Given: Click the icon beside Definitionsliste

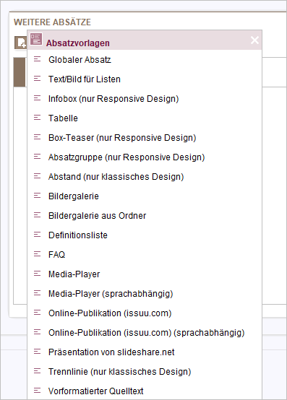Looking at the screenshot, I should pyautogui.click(x=38, y=235).
